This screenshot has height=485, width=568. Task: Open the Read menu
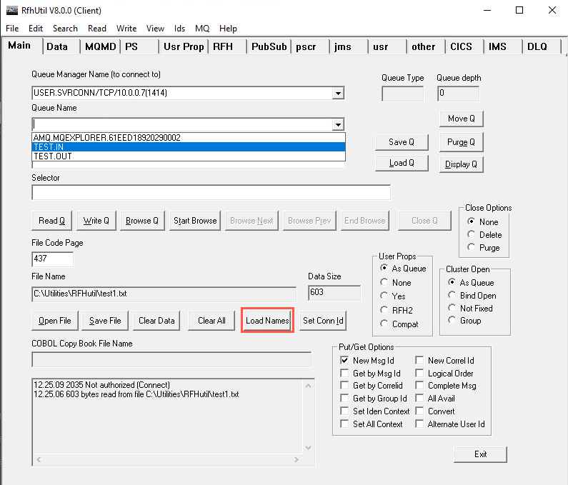tap(97, 29)
